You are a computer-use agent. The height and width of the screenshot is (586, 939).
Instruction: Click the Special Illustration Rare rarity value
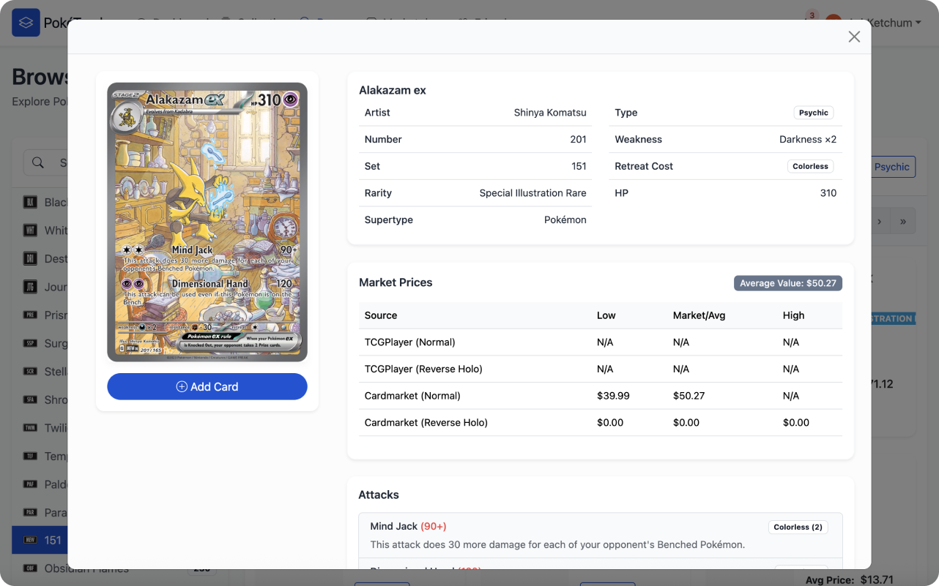tap(533, 193)
